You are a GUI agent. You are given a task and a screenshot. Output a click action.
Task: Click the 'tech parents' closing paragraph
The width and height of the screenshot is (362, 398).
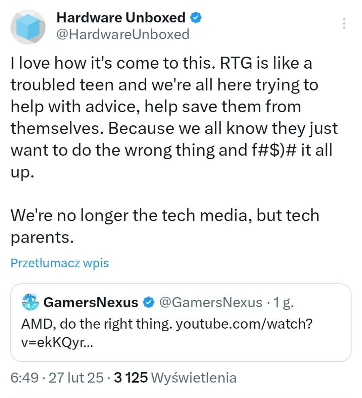tap(164, 226)
